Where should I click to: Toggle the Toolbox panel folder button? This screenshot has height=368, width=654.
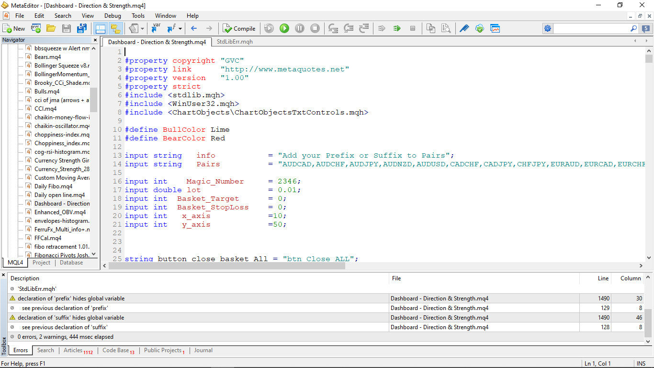[x=115, y=28]
